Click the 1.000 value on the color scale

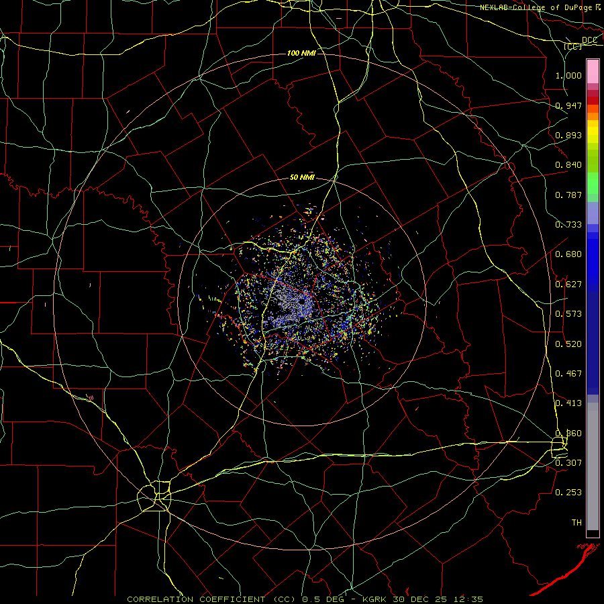tap(568, 75)
